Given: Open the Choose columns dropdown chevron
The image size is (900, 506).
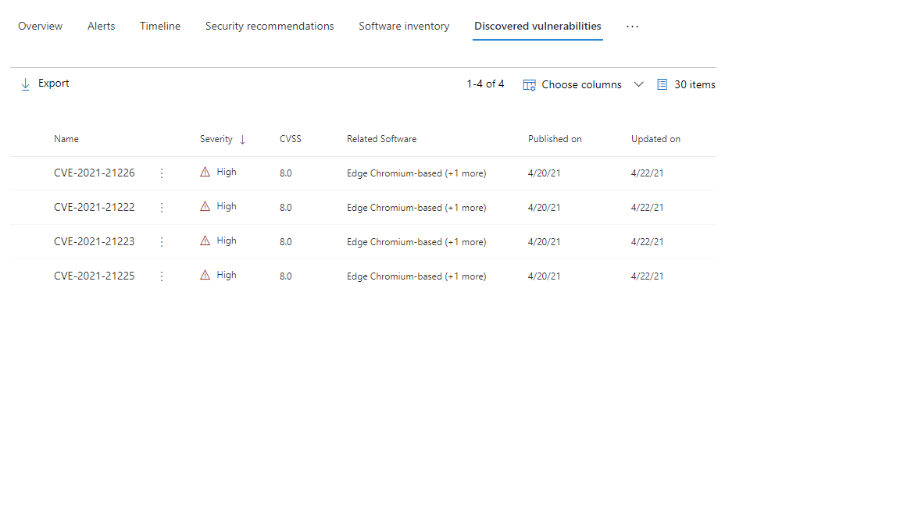Looking at the screenshot, I should coord(638,84).
